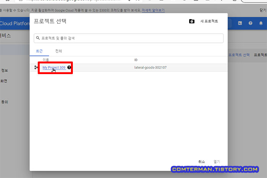Open the help menu in the top bar

[x=250, y=23]
